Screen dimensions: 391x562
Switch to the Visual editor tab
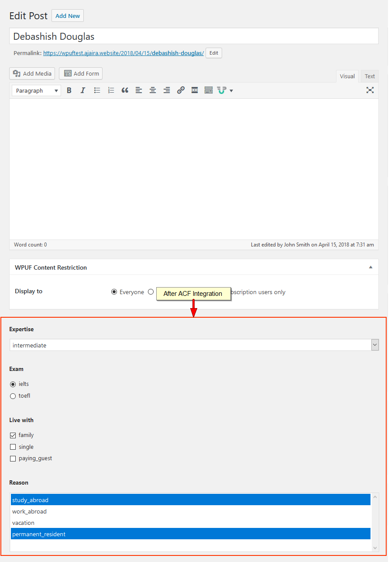(x=347, y=76)
